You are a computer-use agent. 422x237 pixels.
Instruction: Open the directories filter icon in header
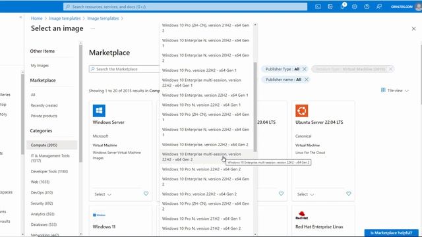[330, 7]
